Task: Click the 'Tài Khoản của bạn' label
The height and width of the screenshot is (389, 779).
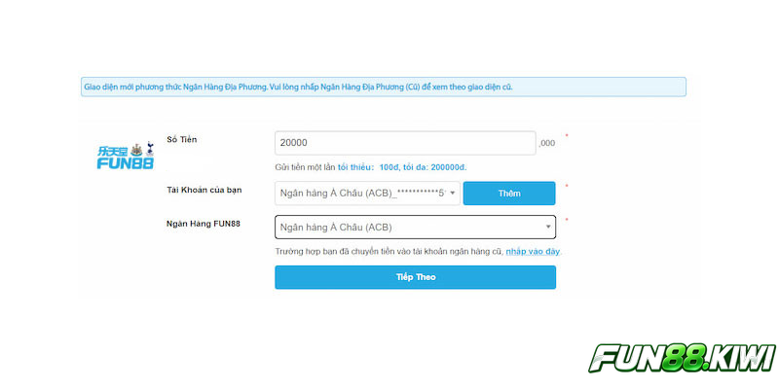Action: tap(204, 190)
